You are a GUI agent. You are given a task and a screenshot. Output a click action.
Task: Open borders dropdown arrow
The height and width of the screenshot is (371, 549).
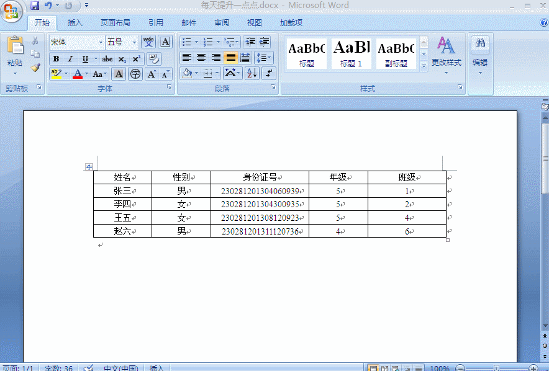(x=217, y=73)
